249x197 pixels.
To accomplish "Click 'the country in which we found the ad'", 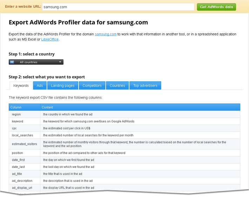I will (x=68, y=114).
